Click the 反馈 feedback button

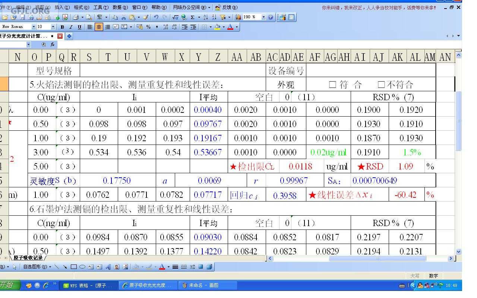coord(227,7)
